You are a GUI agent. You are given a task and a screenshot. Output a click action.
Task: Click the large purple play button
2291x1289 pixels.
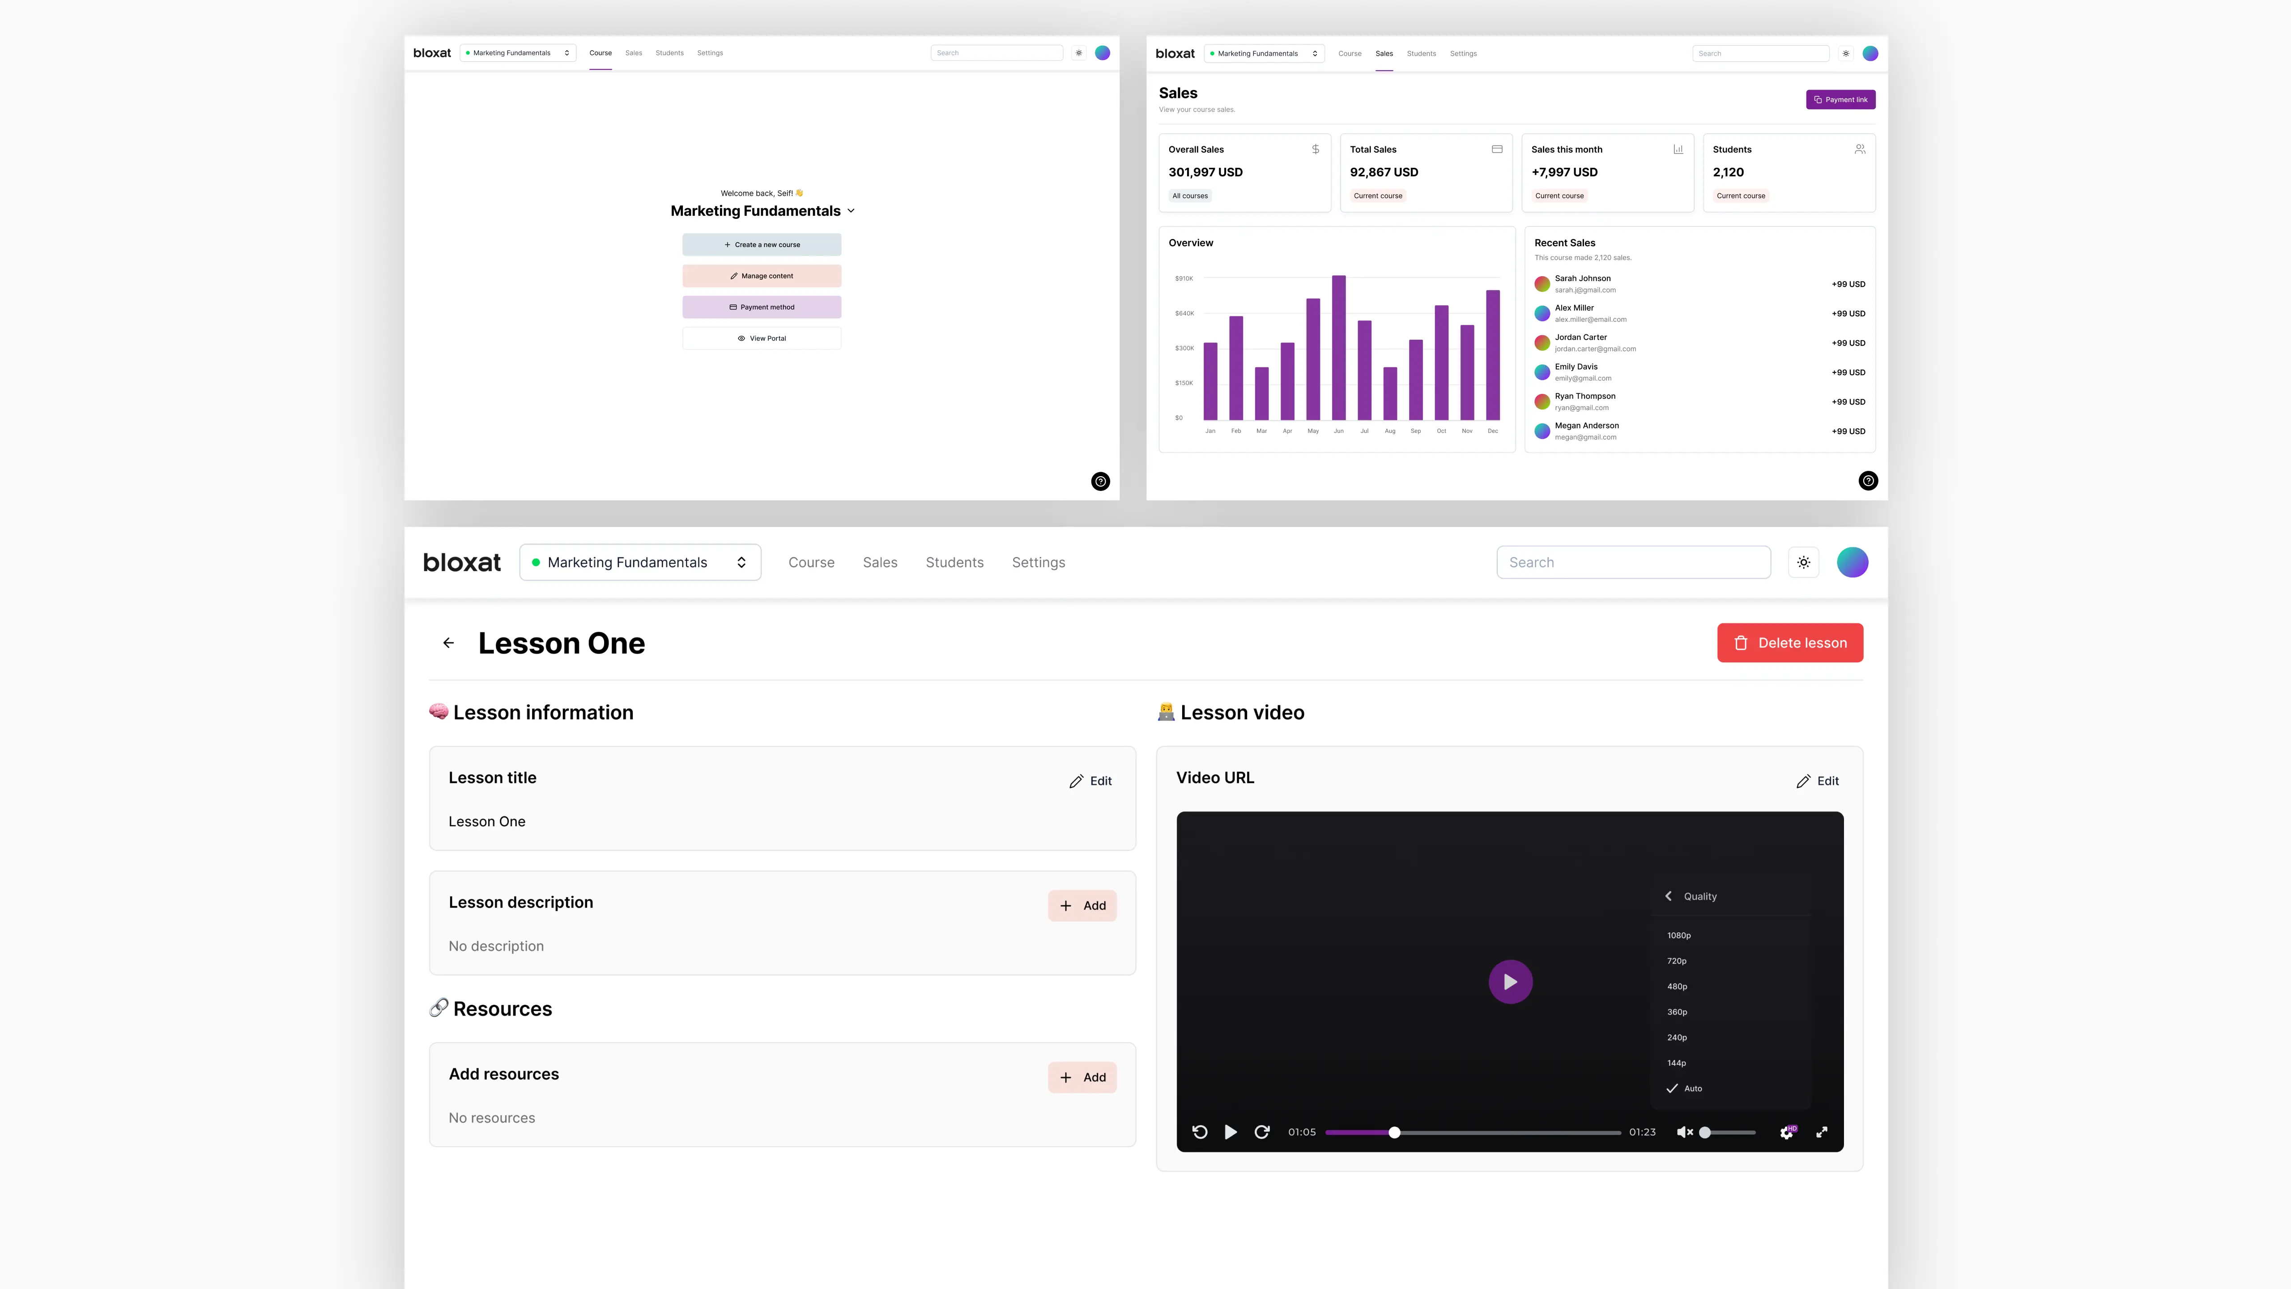(1510, 981)
